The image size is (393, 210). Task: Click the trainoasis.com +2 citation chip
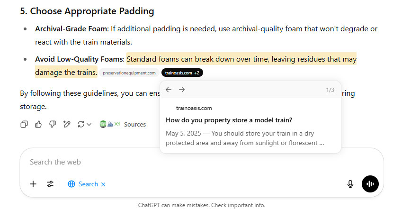182,73
